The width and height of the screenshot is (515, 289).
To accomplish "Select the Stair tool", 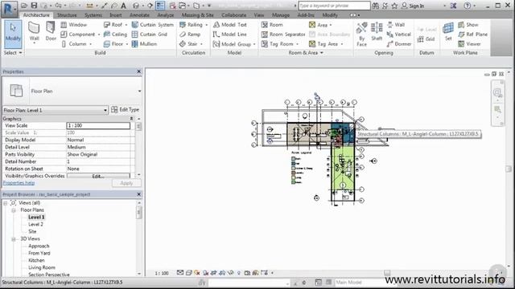I will [188, 43].
